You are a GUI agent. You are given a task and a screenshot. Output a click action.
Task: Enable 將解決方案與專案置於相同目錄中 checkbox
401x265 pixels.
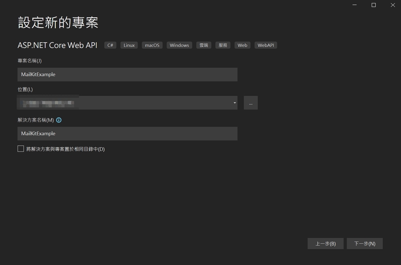pos(20,148)
